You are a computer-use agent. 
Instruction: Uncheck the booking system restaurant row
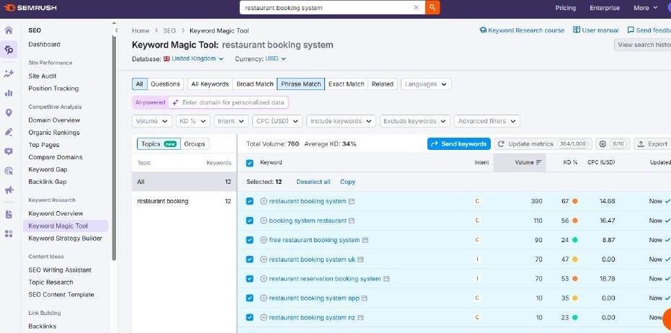pos(250,221)
